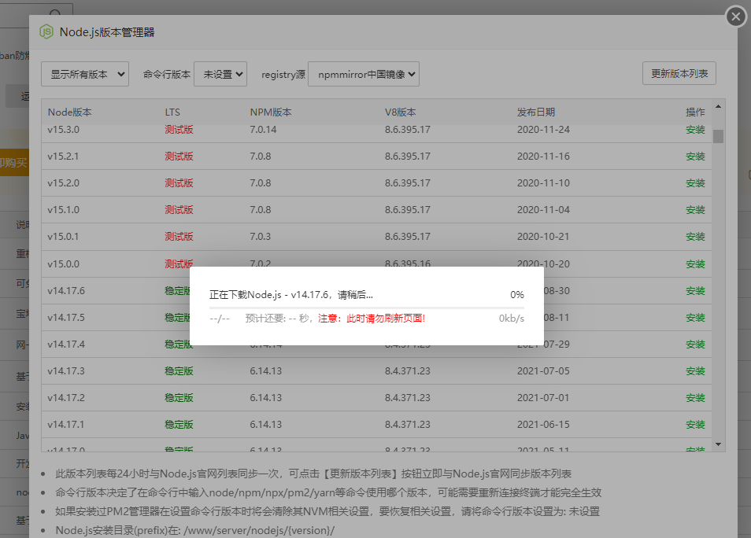
Task: Click the version list scrollbar thumb
Action: point(718,136)
